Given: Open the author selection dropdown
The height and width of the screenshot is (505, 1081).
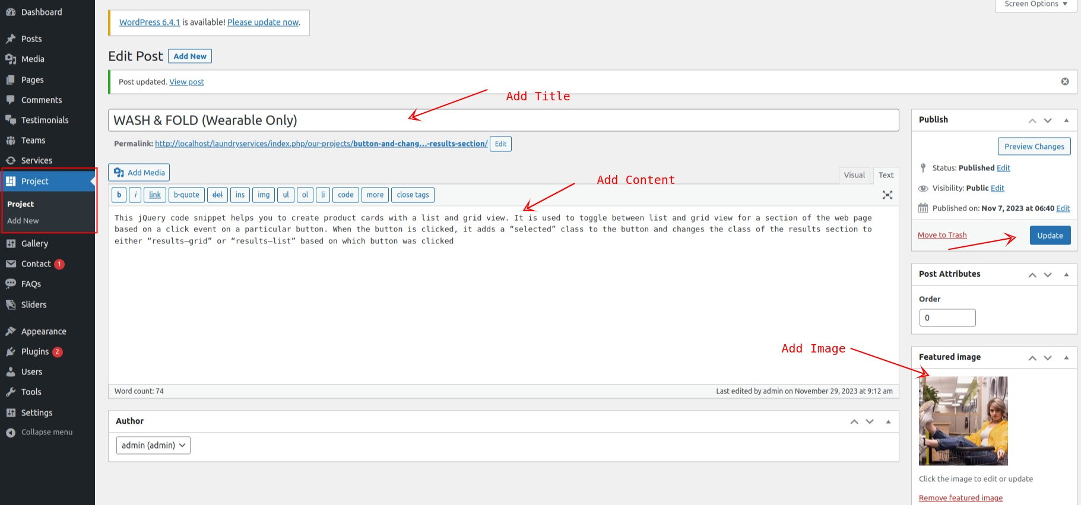Looking at the screenshot, I should click(153, 445).
